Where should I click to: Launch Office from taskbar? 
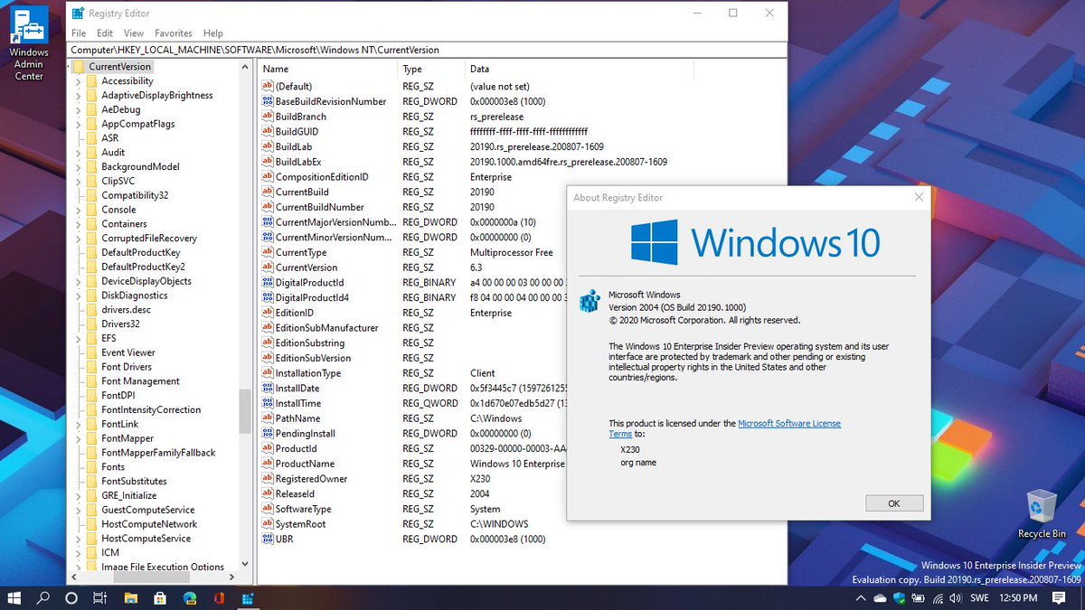pos(219,598)
